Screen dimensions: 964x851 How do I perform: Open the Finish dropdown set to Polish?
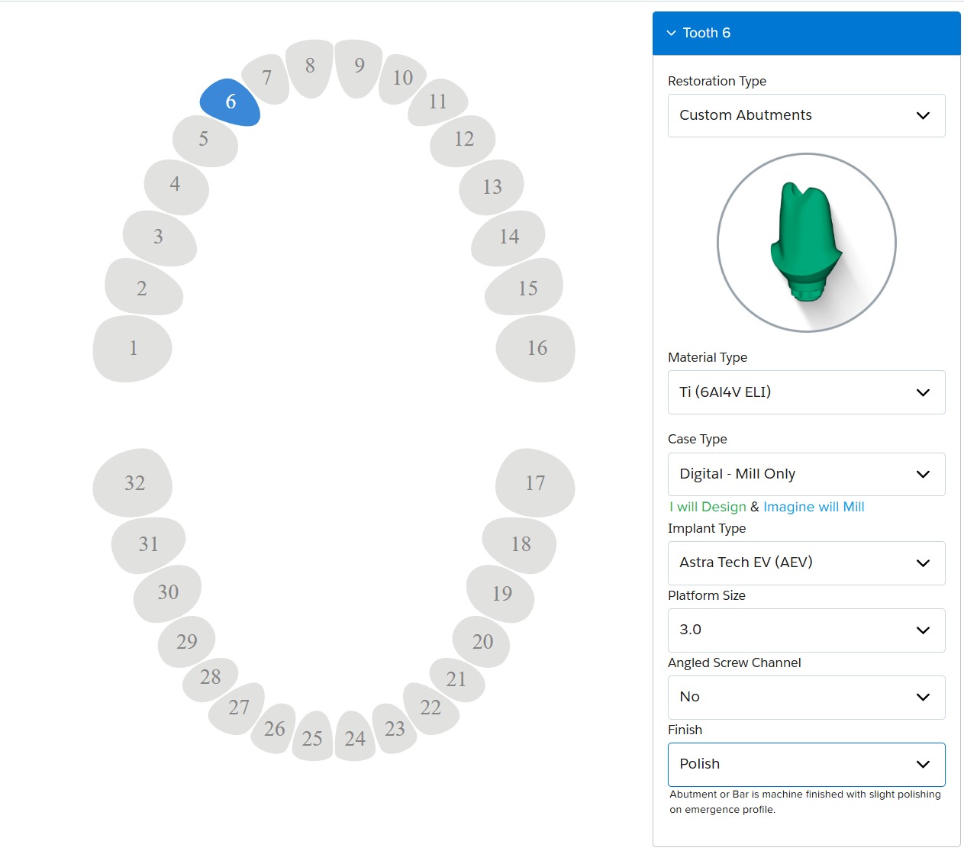point(806,764)
